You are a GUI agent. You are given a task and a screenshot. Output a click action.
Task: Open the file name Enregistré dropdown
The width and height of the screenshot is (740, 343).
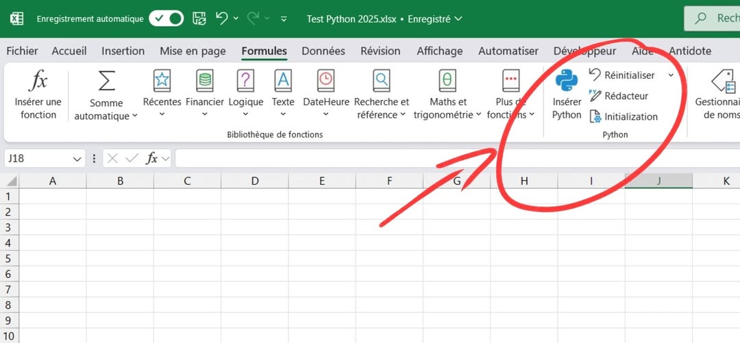point(458,19)
